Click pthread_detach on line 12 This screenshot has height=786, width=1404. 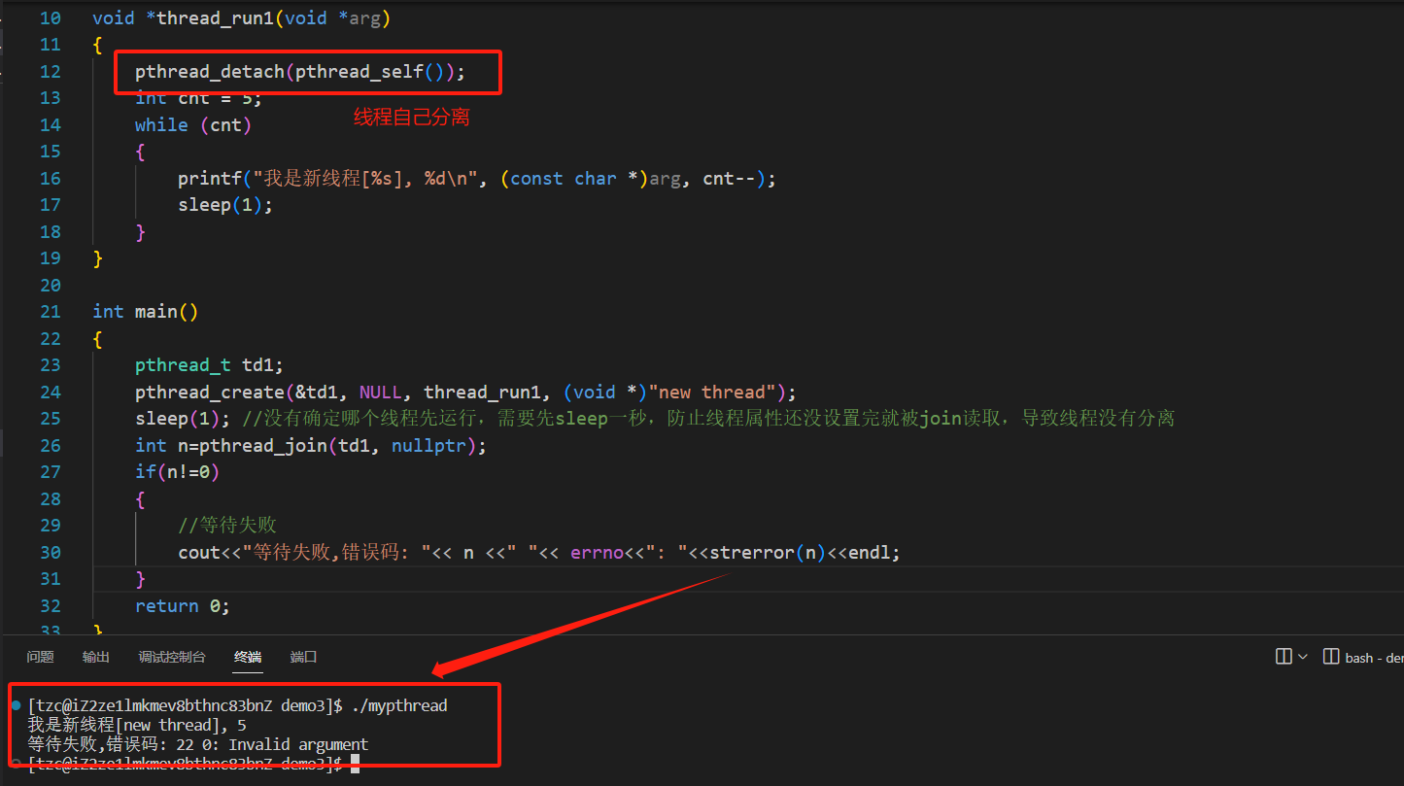[210, 71]
